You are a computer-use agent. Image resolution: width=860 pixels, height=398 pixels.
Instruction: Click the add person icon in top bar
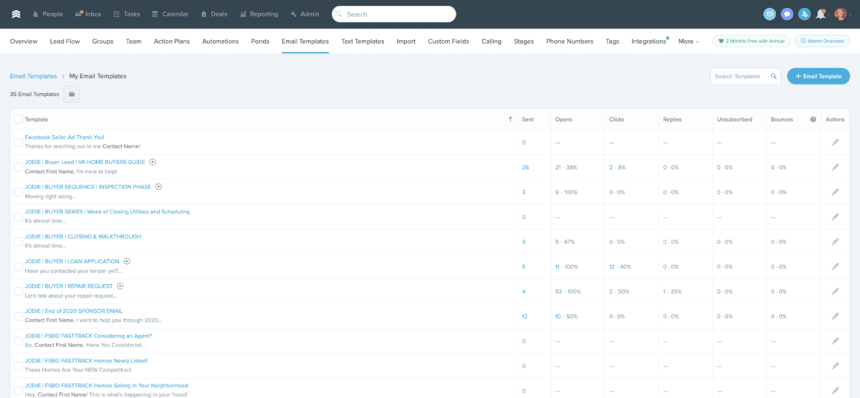[x=805, y=14]
